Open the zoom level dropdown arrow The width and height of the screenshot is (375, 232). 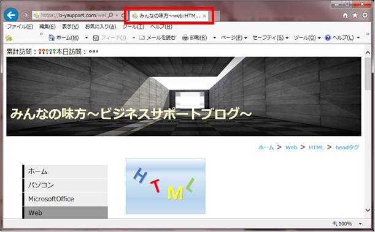click(x=360, y=223)
